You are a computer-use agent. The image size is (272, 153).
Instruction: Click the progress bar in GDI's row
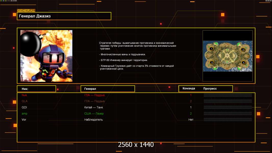tap(228, 107)
